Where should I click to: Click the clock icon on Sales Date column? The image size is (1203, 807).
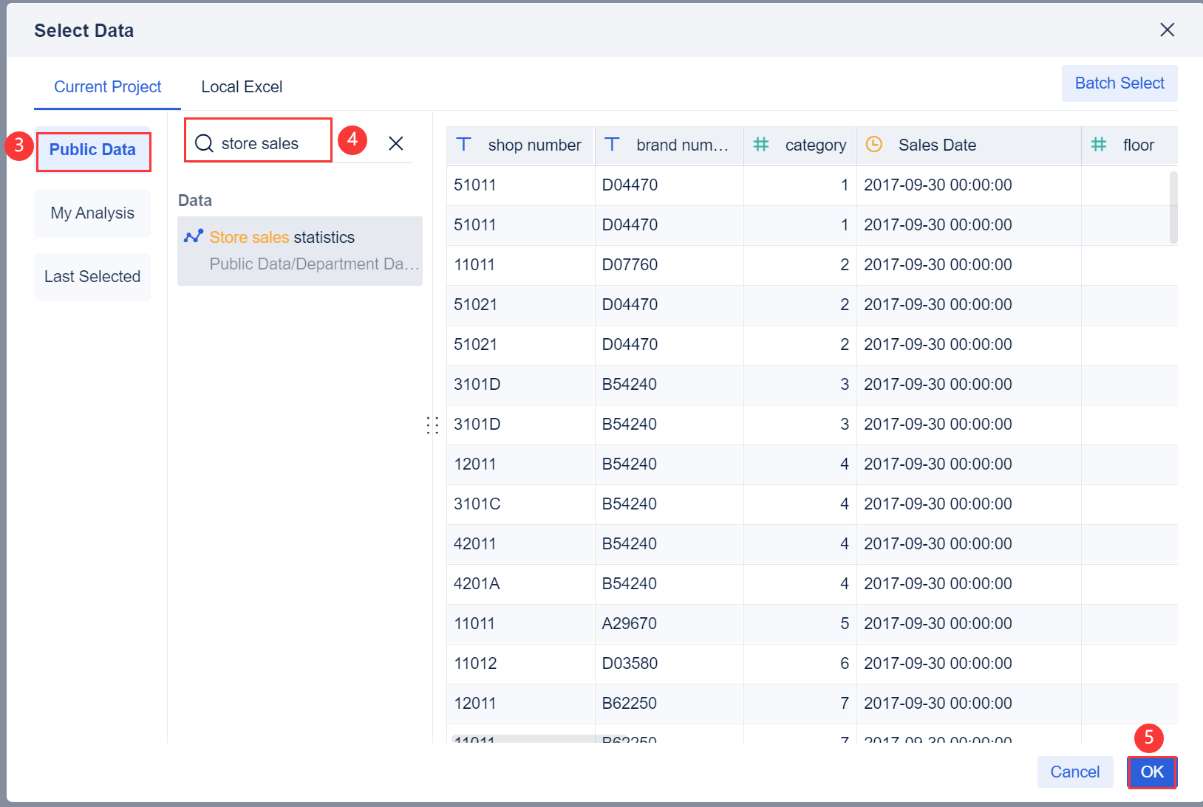point(874,145)
